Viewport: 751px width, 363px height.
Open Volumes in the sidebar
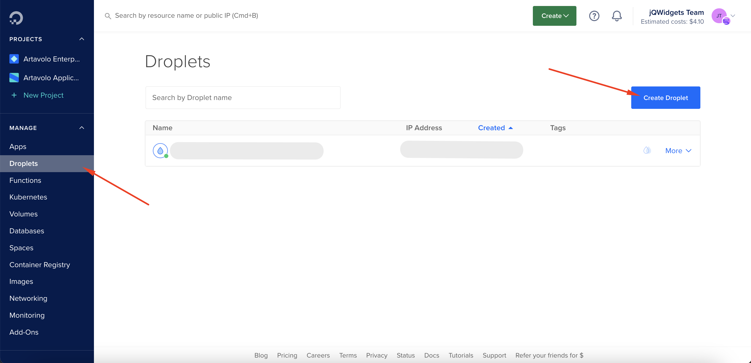23,214
